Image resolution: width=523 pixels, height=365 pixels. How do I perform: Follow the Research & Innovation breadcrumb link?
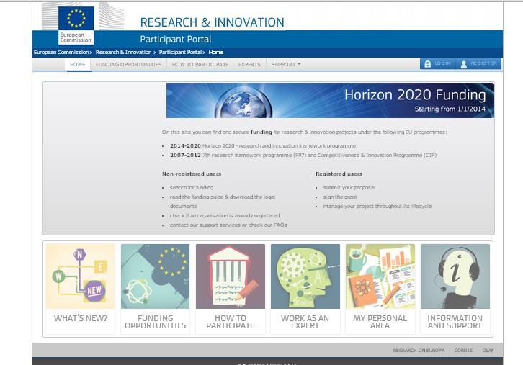pyautogui.click(x=123, y=53)
